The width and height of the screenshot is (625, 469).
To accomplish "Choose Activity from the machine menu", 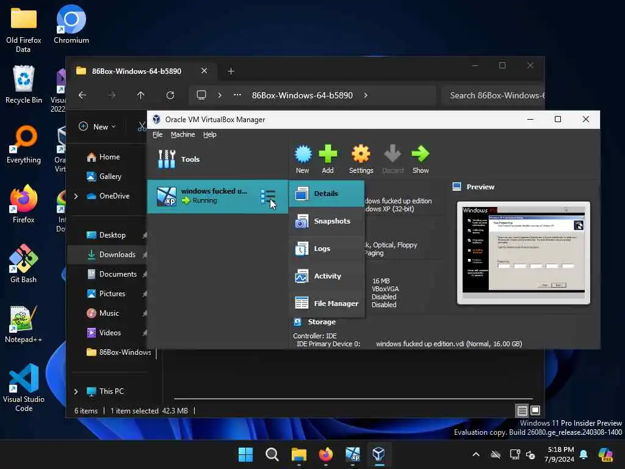I will (327, 276).
